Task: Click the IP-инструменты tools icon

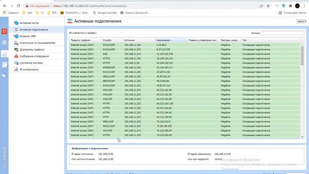Action: (16, 70)
